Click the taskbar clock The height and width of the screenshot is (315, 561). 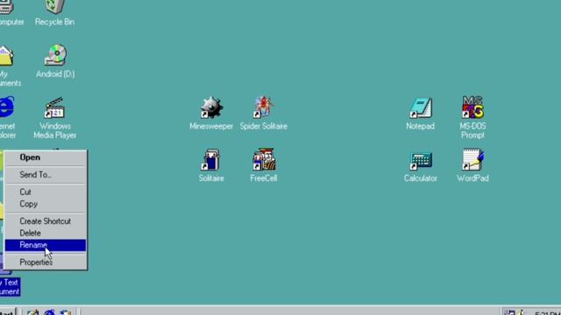547,313
